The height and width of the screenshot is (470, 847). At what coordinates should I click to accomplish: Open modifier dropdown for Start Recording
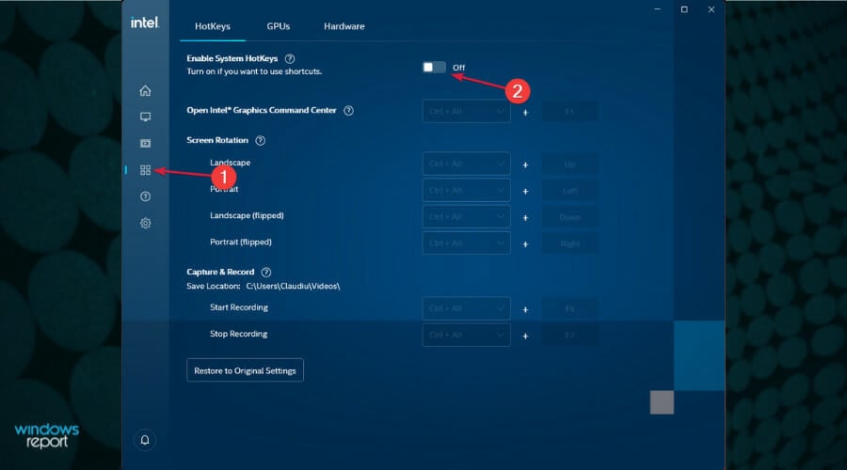466,308
